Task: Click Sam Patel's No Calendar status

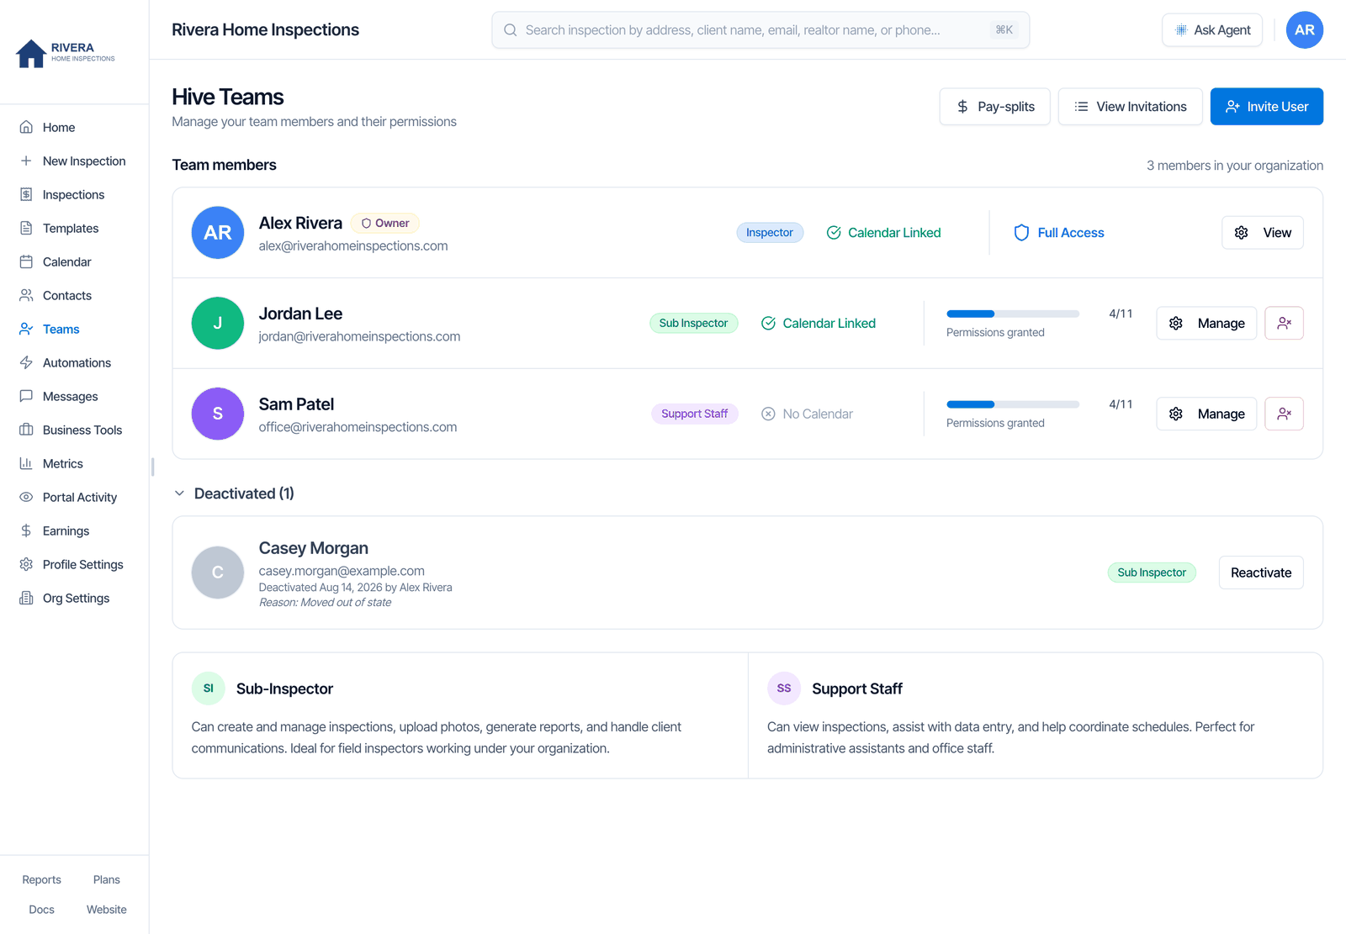Action: (808, 414)
